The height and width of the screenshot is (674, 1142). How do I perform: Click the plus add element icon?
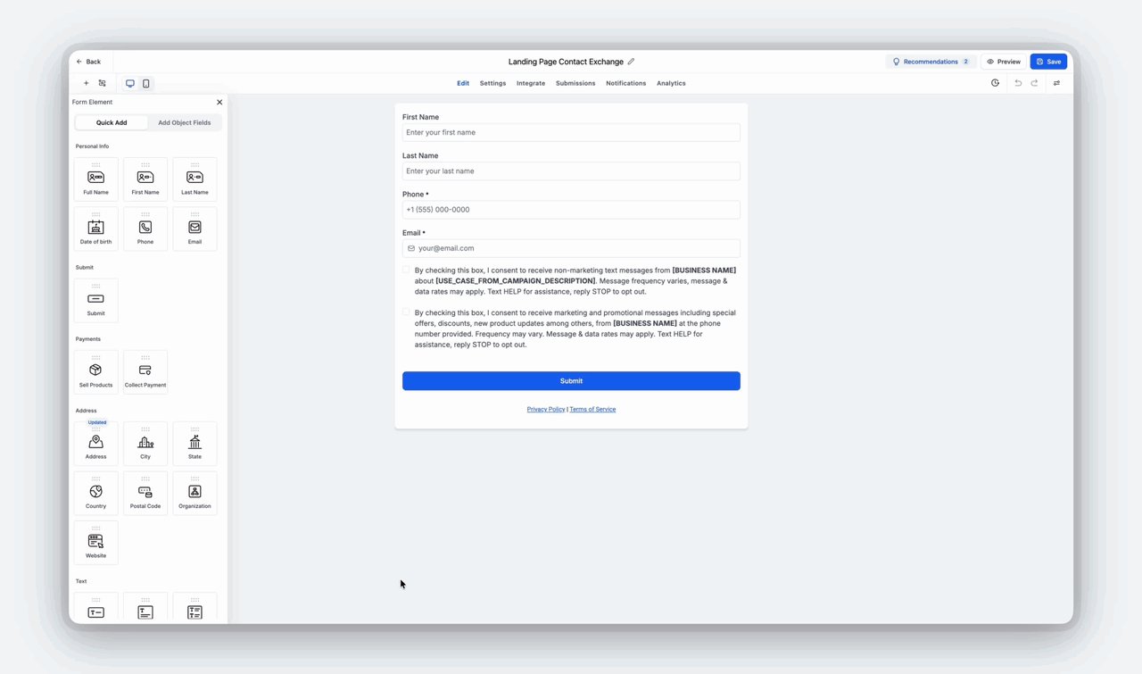86,83
